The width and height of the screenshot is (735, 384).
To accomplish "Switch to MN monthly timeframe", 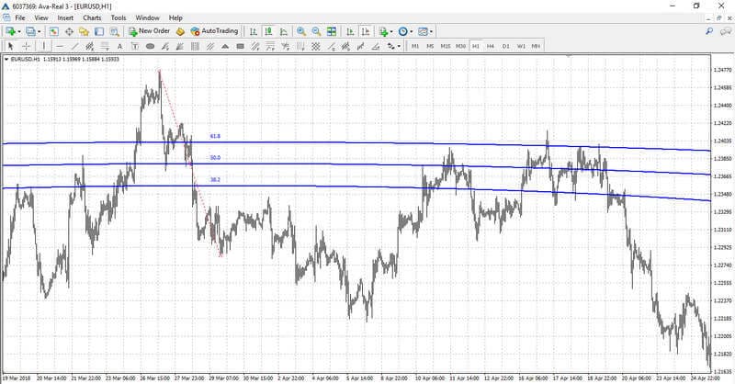I will click(x=536, y=46).
